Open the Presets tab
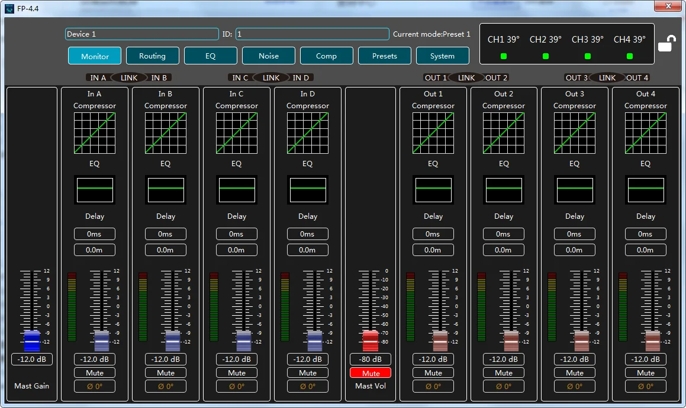Viewport: 686px width, 408px height. coord(384,56)
